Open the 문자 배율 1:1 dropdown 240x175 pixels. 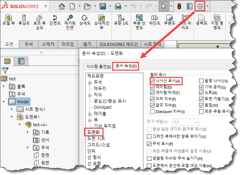pyautogui.click(x=185, y=122)
